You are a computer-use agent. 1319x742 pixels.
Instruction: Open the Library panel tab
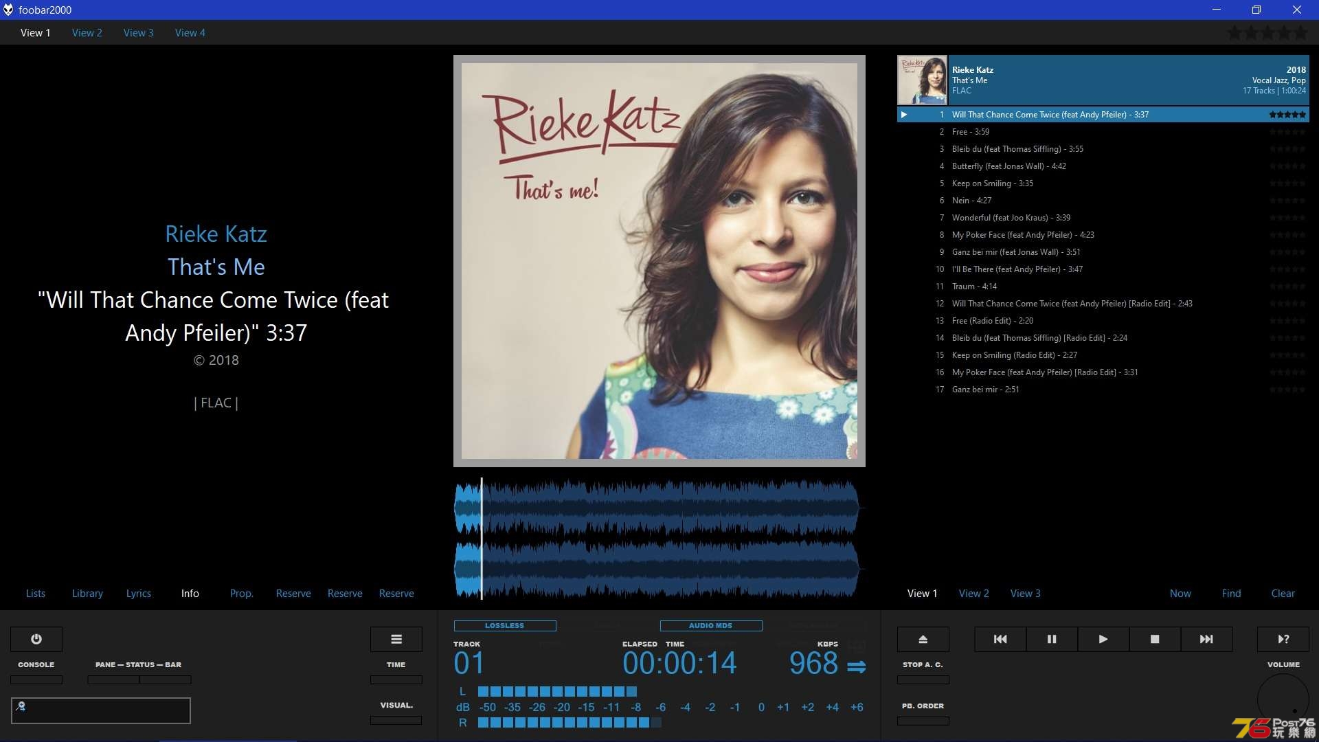[x=87, y=594]
